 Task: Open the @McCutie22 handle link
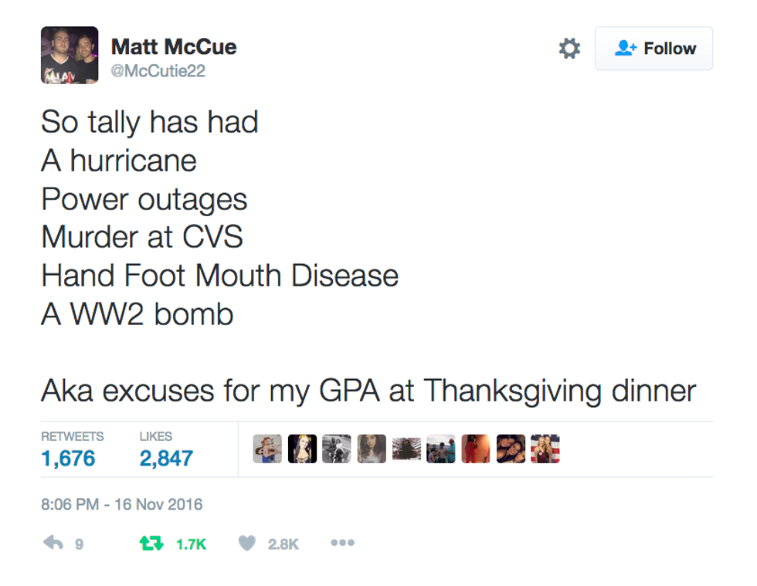tap(158, 71)
